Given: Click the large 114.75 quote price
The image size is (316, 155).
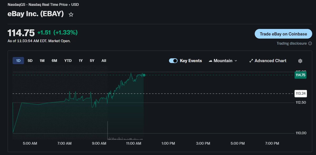Looking at the screenshot, I should (21, 33).
